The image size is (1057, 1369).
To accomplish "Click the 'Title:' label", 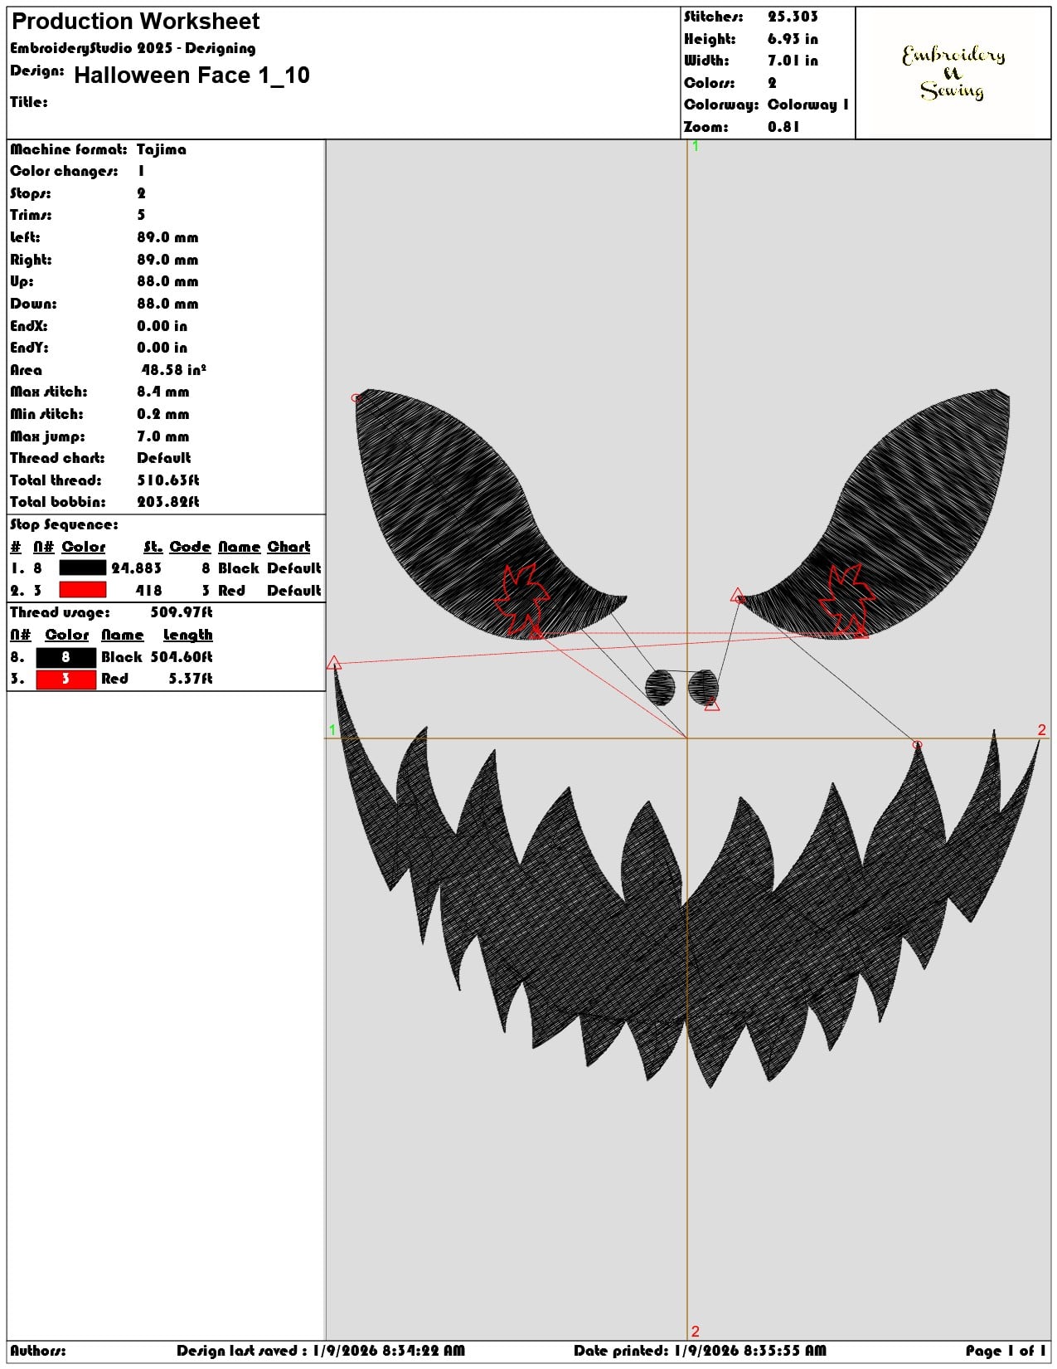I will [29, 102].
